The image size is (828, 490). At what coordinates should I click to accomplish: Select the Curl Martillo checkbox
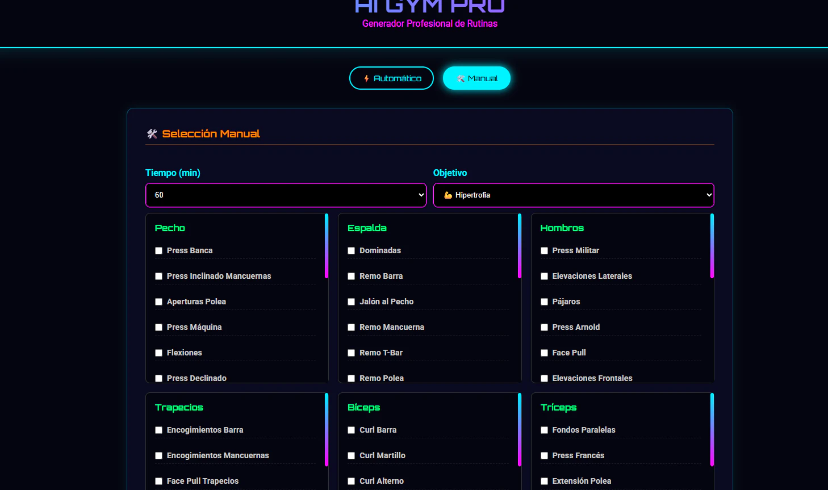click(x=352, y=455)
